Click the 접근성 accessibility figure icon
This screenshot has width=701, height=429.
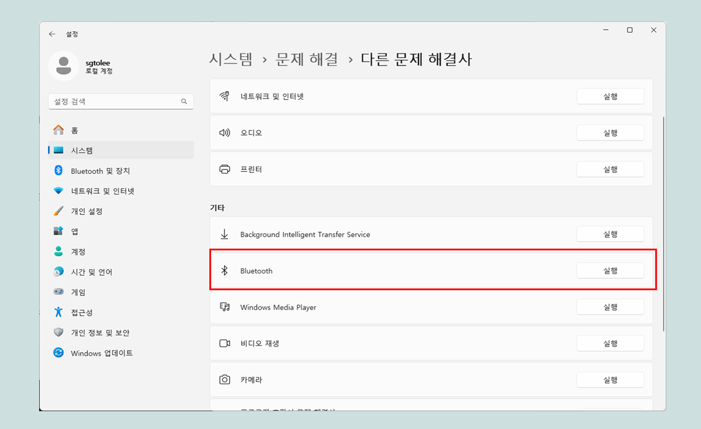pos(59,312)
